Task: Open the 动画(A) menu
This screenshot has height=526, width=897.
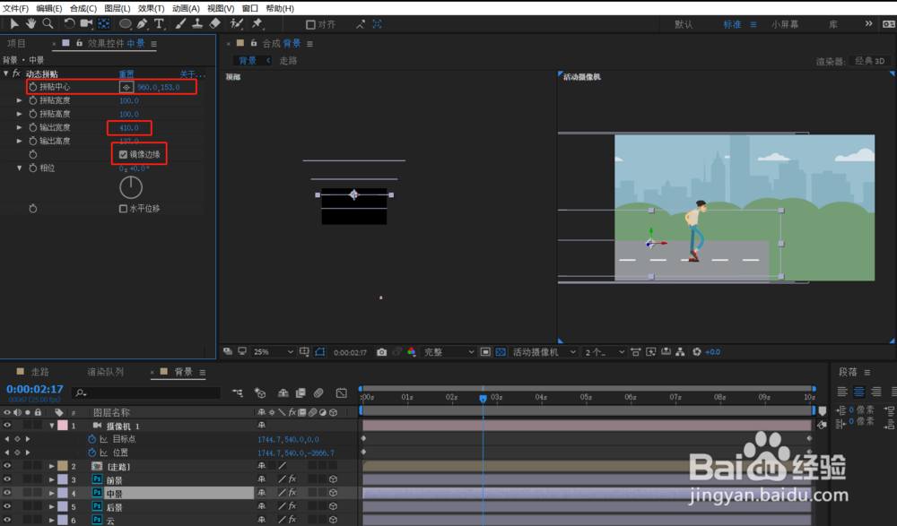Action: click(186, 8)
